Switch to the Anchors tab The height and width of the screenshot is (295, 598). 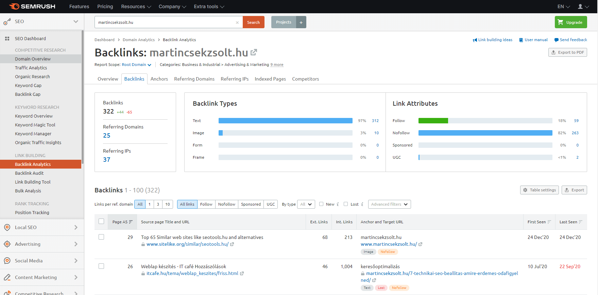pos(159,79)
